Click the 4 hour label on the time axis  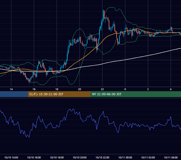click(171, 89)
